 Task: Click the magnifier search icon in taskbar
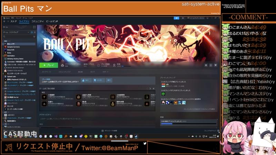[x=66, y=136]
